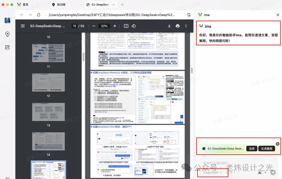Zoom in the PDF with plus button
Screen dimensions: 282x179
point(115,26)
